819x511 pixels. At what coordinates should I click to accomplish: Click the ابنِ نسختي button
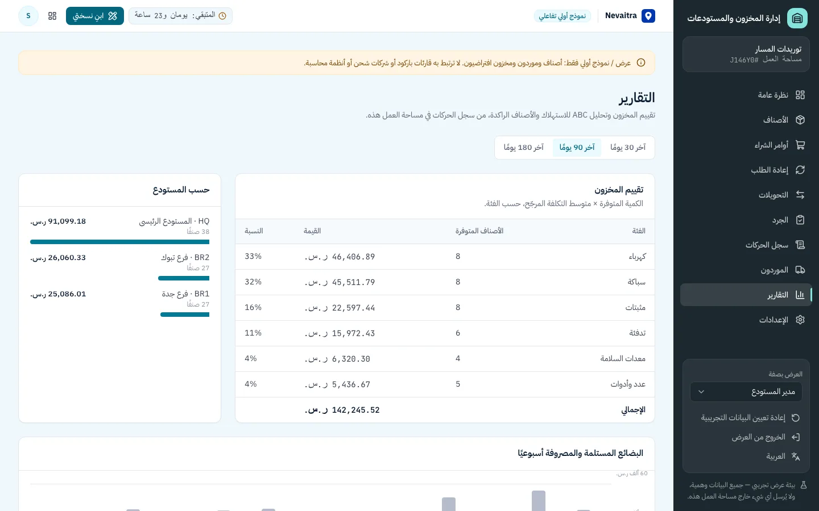tap(95, 16)
